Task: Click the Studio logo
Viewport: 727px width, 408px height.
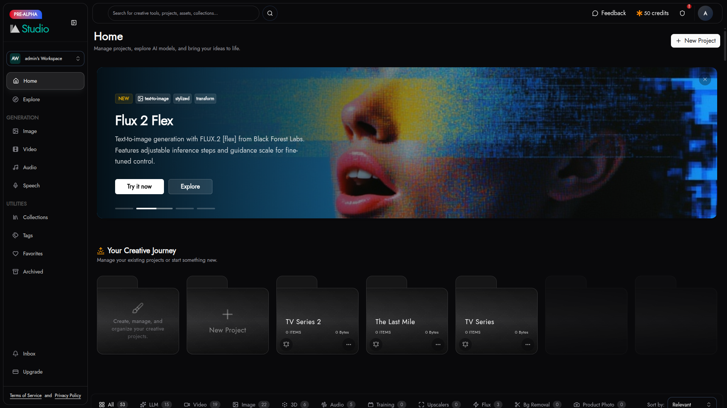Action: [30, 29]
